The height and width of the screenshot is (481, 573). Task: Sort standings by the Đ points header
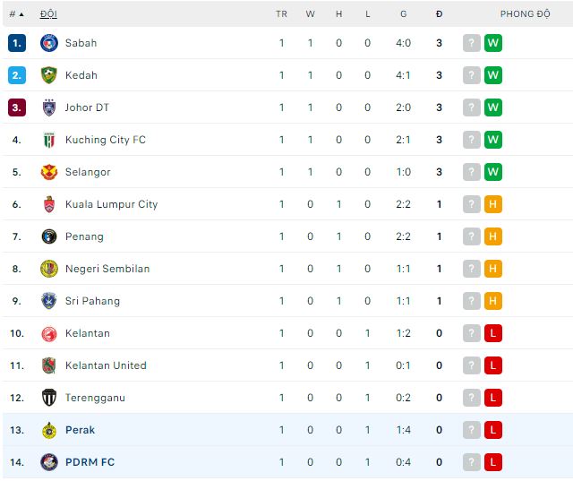[x=439, y=14]
